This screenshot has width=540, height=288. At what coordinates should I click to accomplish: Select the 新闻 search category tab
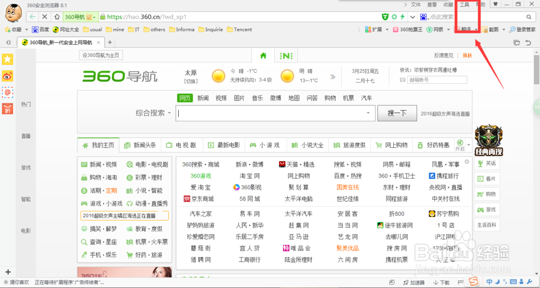click(203, 98)
